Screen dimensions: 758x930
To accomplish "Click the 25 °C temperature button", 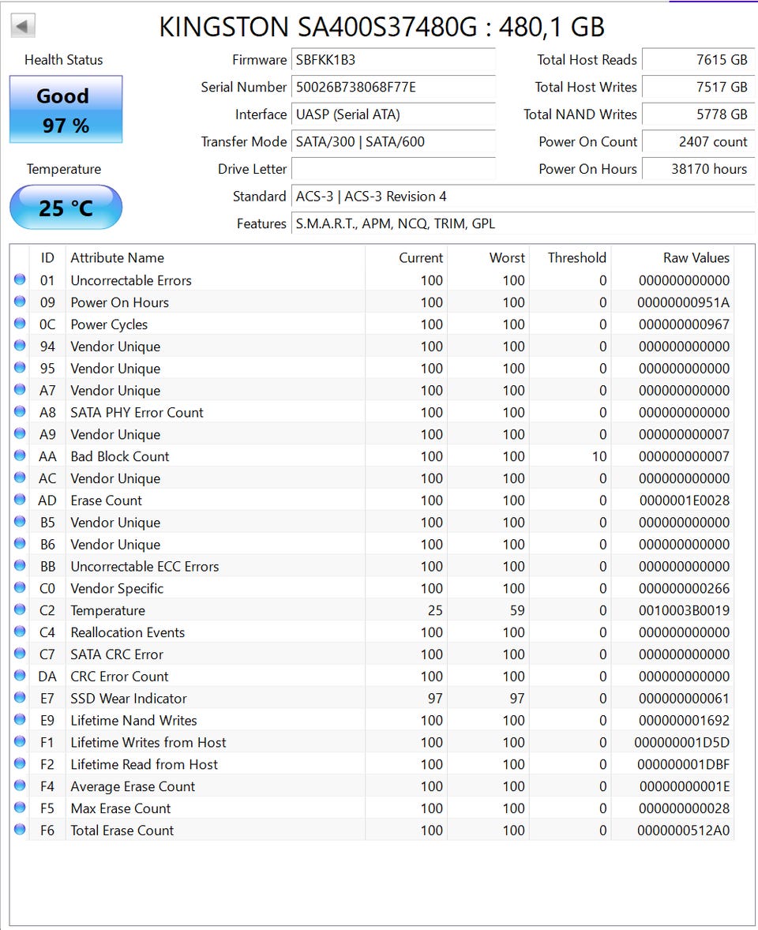I will (x=66, y=207).
